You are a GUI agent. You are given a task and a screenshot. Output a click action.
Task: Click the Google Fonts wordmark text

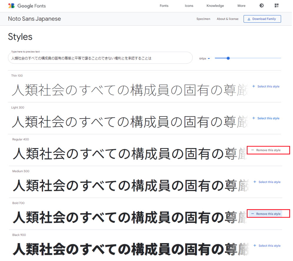click(31, 6)
